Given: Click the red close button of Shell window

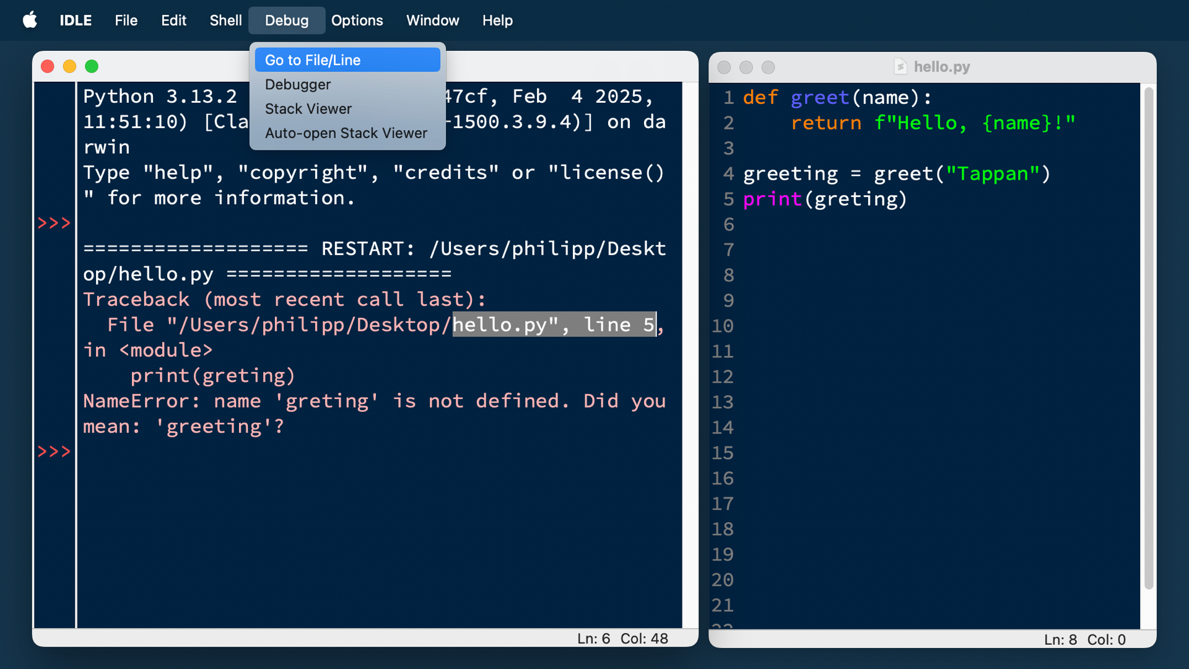Looking at the screenshot, I should (48, 66).
